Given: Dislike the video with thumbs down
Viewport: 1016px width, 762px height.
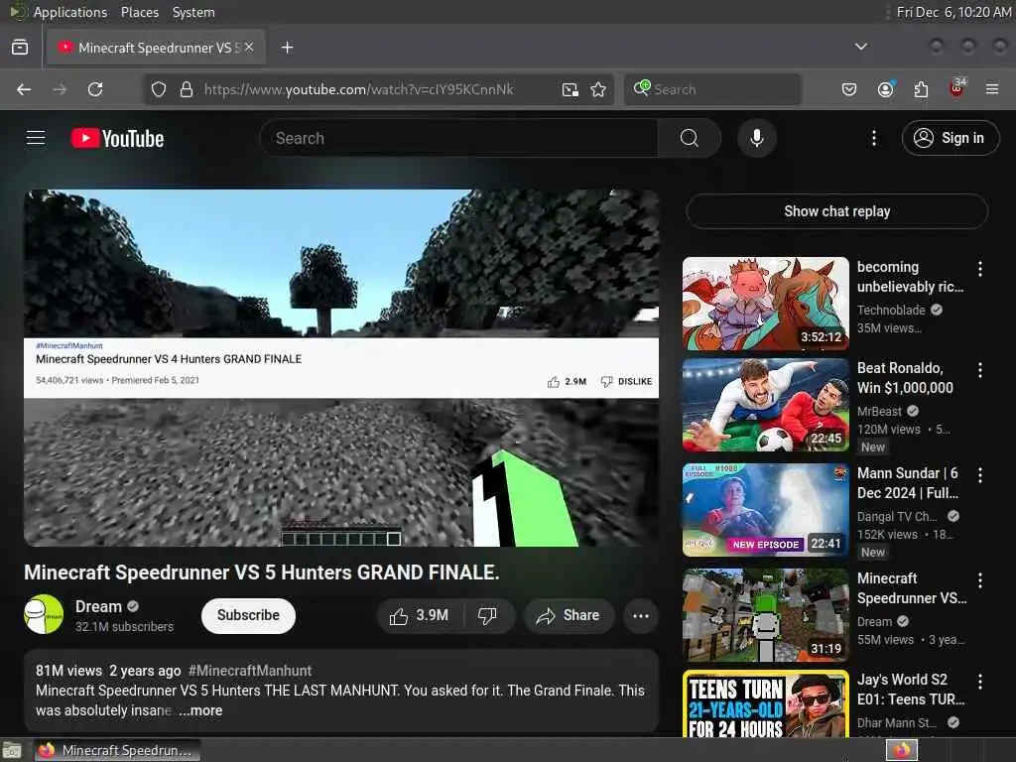Looking at the screenshot, I should pos(487,615).
